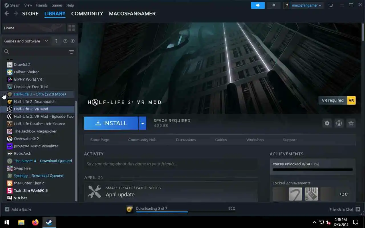This screenshot has height=228, width=365.
Task: Open the Discussions link
Action: tap(186, 140)
